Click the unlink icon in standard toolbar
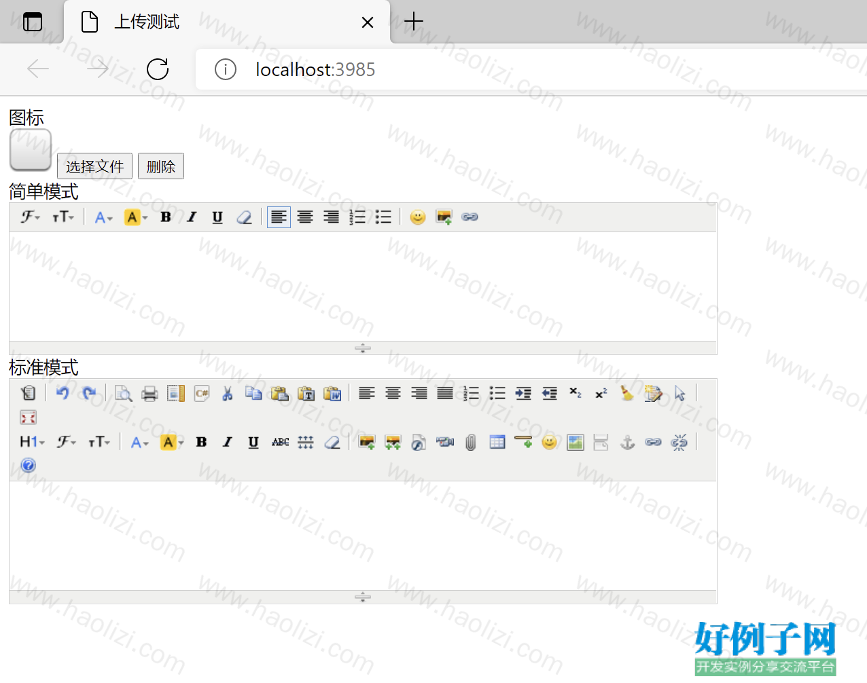 [679, 442]
